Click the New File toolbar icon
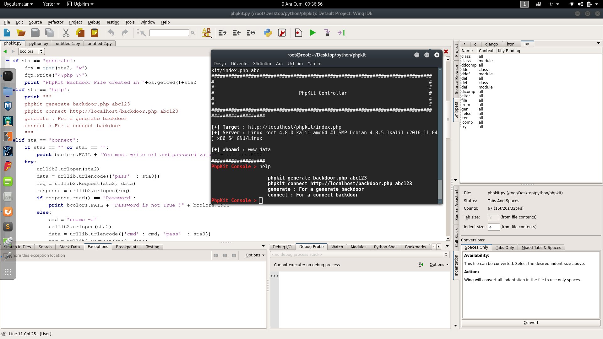Screen dimensions: 603x339 (x=7, y=33)
